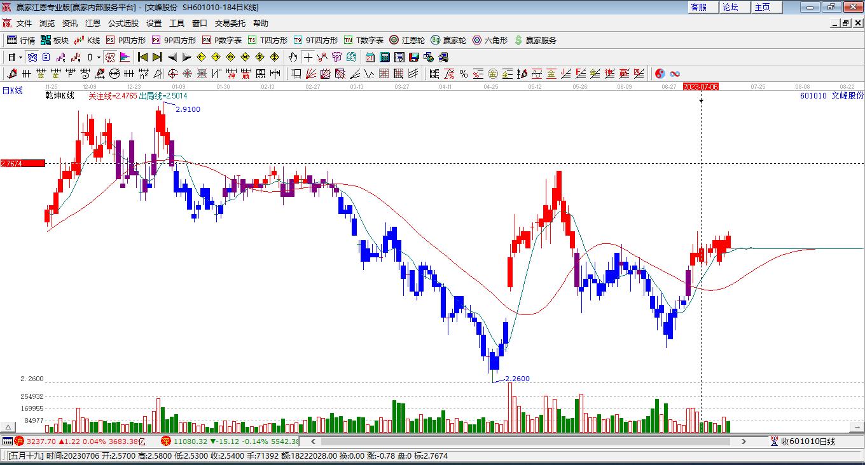Click the percent sign tool icon
Screen dimensions: 865x465
tap(464, 74)
